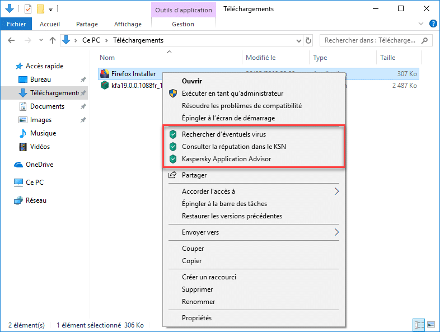This screenshot has width=440, height=332.
Task: Click the search magnifier icon
Action: [x=424, y=40]
